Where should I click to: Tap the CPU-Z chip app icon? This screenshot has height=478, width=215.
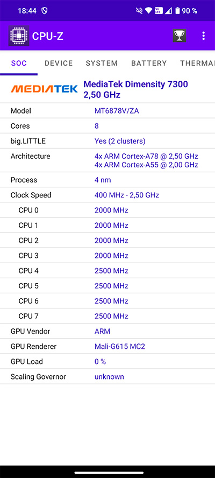[19, 36]
